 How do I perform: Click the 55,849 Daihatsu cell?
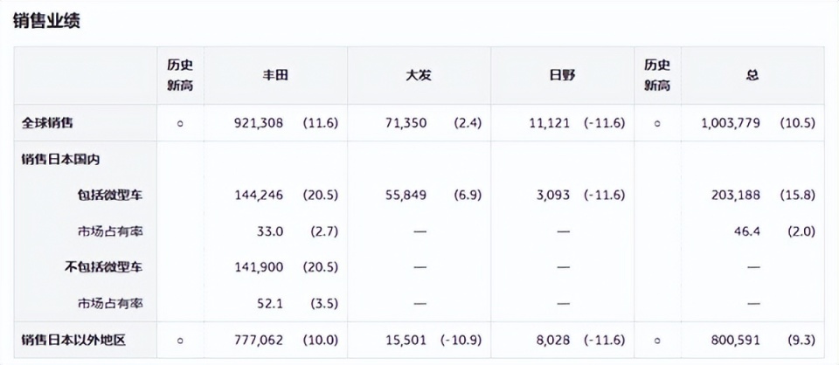406,195
